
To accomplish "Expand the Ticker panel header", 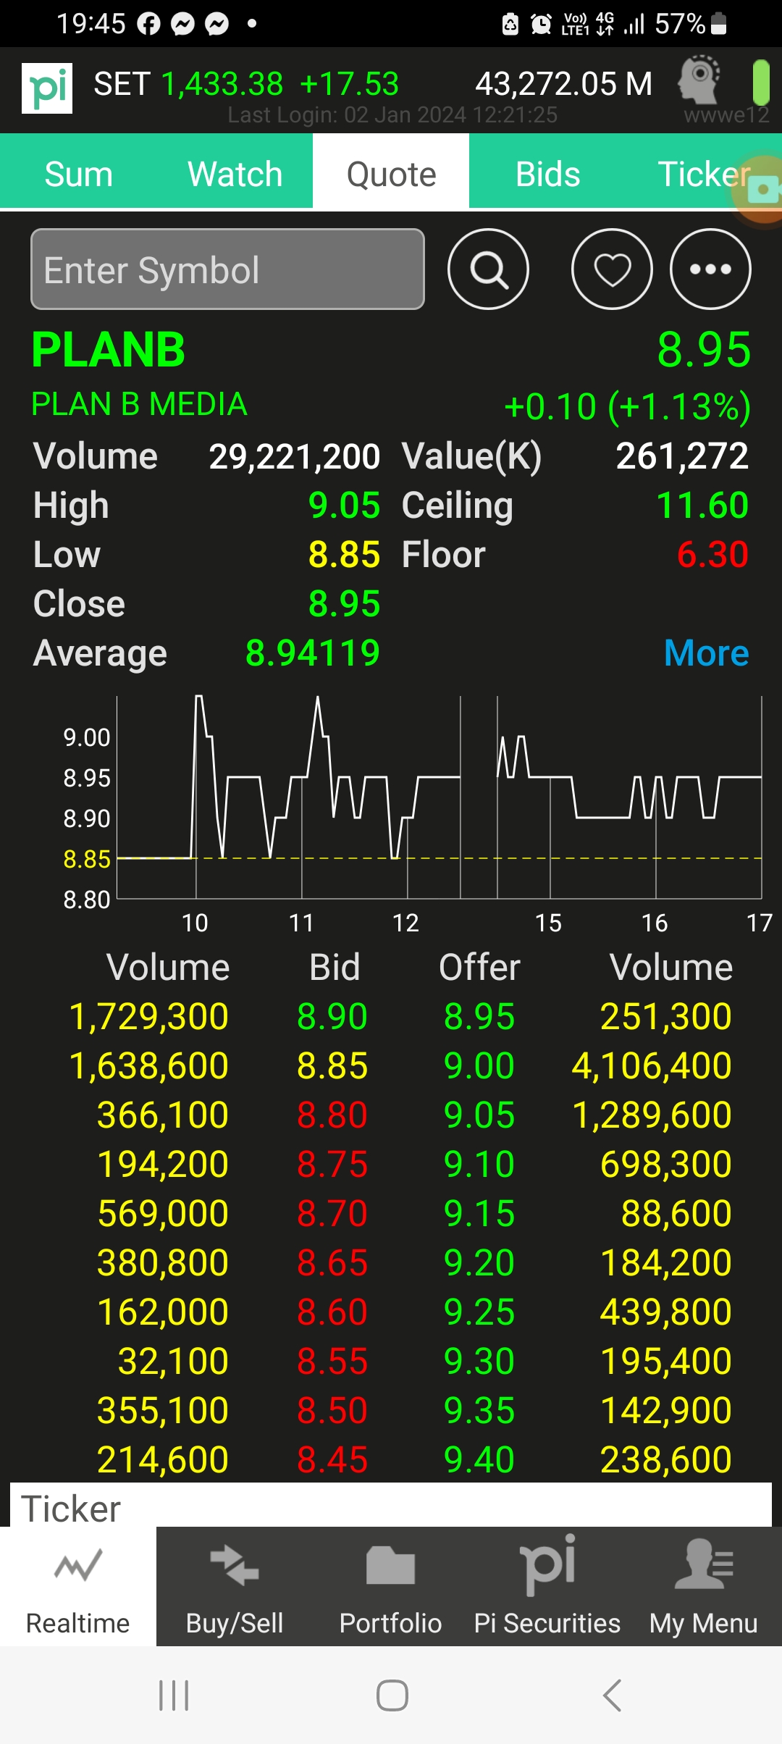I will (x=391, y=1506).
